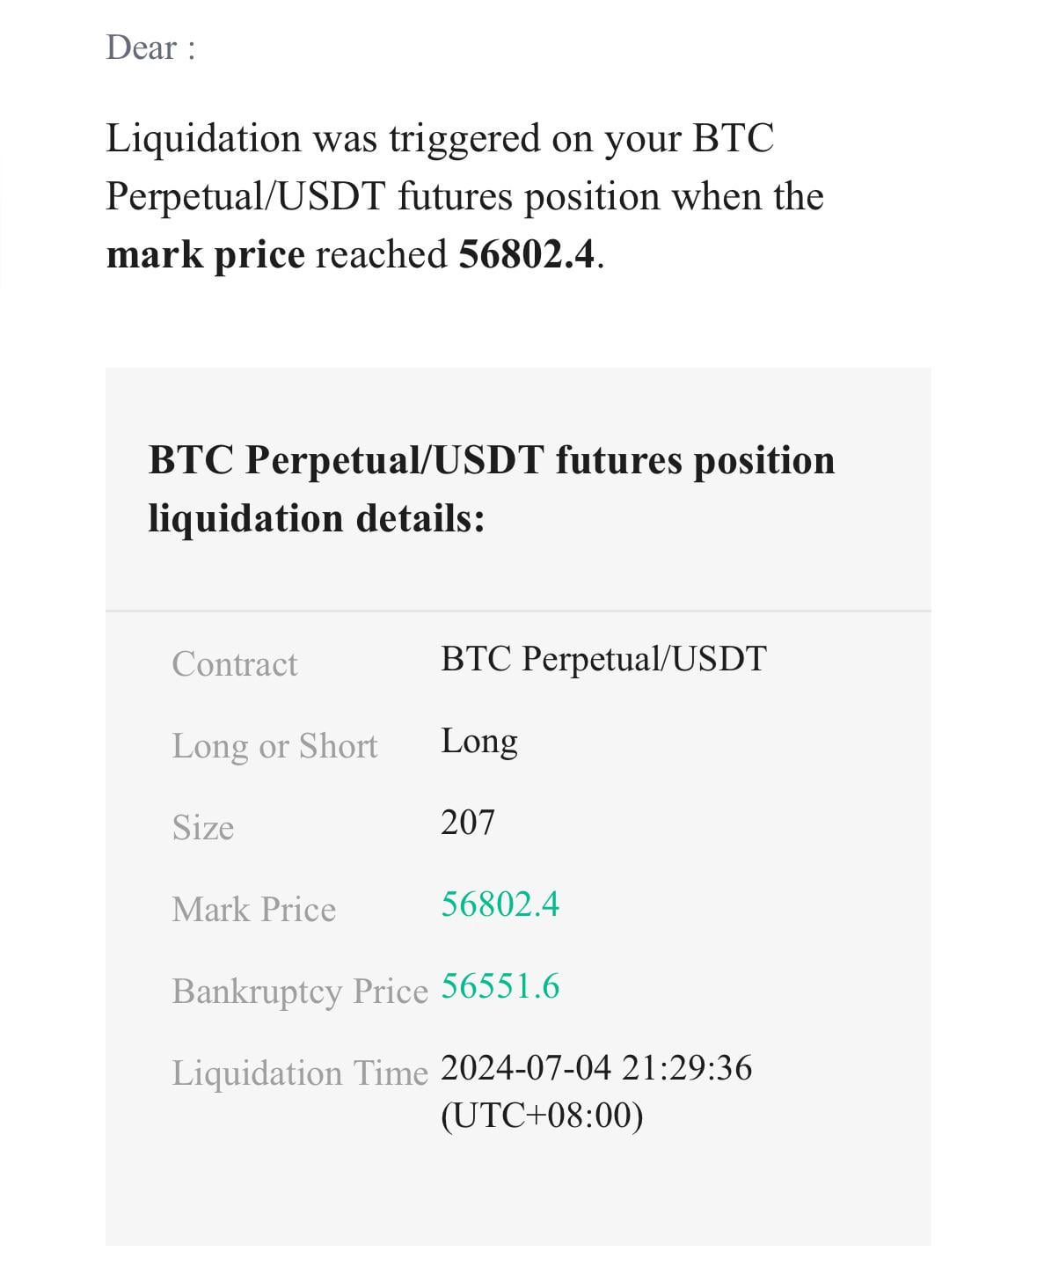This screenshot has height=1281, width=1037.
Task: Click the 'Dear :' greeting text
Action: [150, 48]
